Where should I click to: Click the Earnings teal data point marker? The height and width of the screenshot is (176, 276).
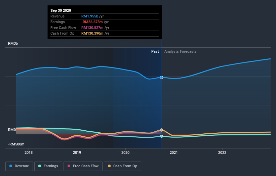(x=161, y=136)
